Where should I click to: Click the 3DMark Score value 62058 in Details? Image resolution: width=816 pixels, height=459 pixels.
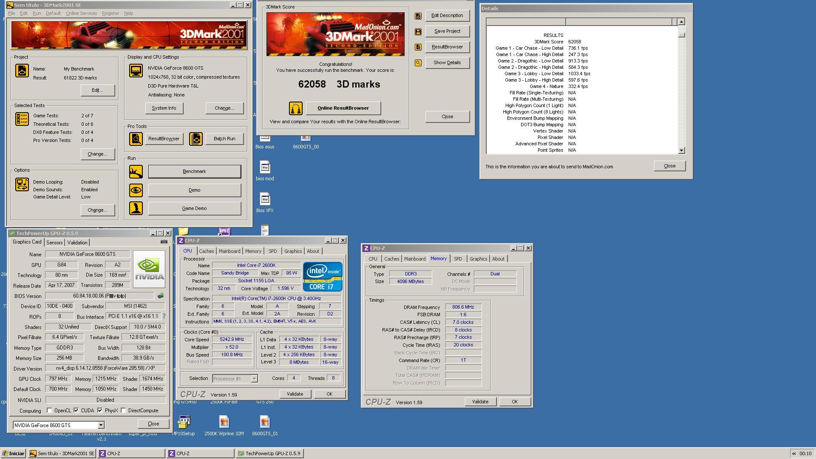(x=575, y=42)
